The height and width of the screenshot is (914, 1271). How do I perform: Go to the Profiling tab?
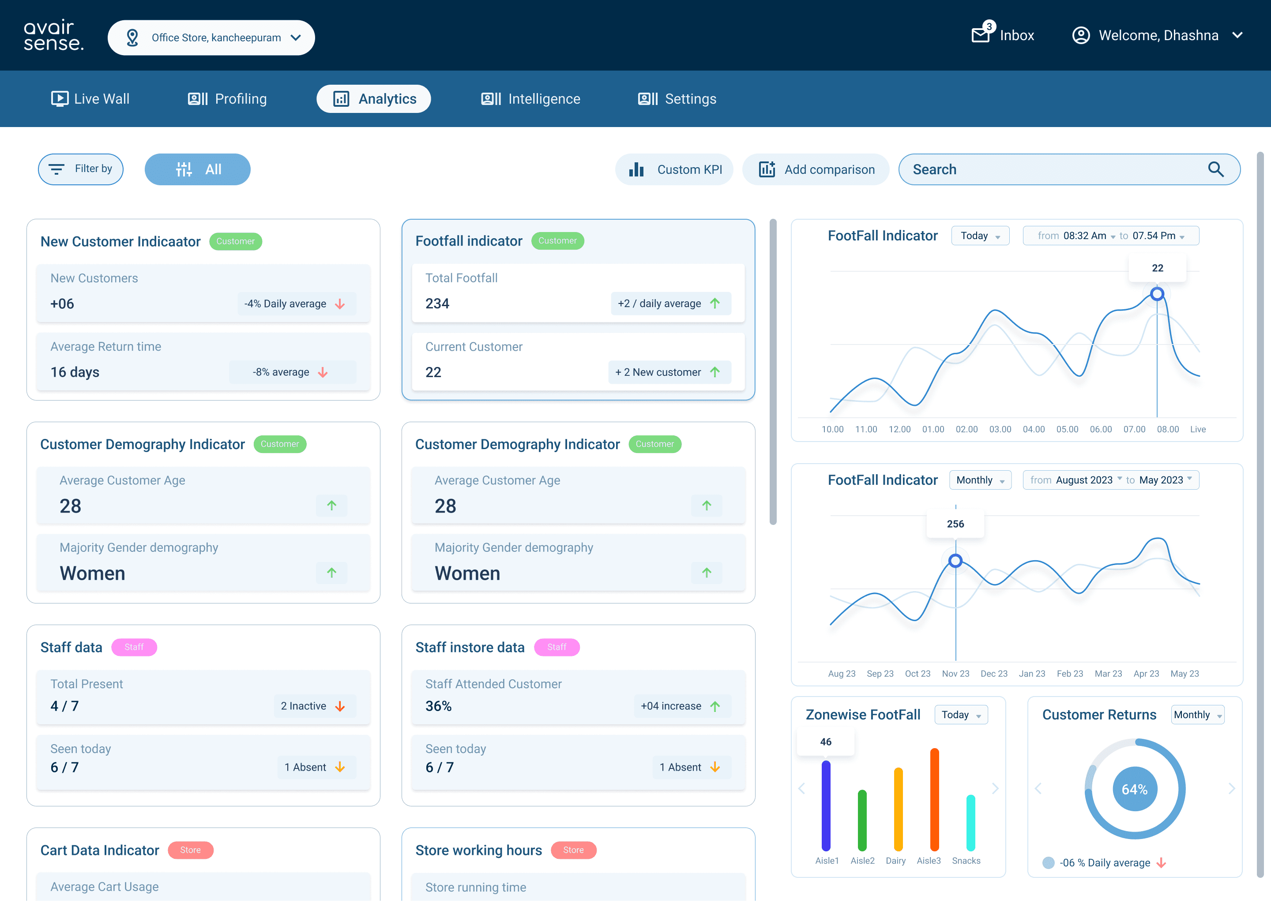[x=227, y=98]
